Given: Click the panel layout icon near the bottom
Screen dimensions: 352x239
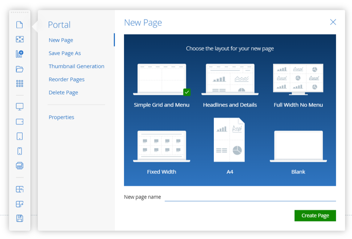Looking at the screenshot, I should pos(20,189).
